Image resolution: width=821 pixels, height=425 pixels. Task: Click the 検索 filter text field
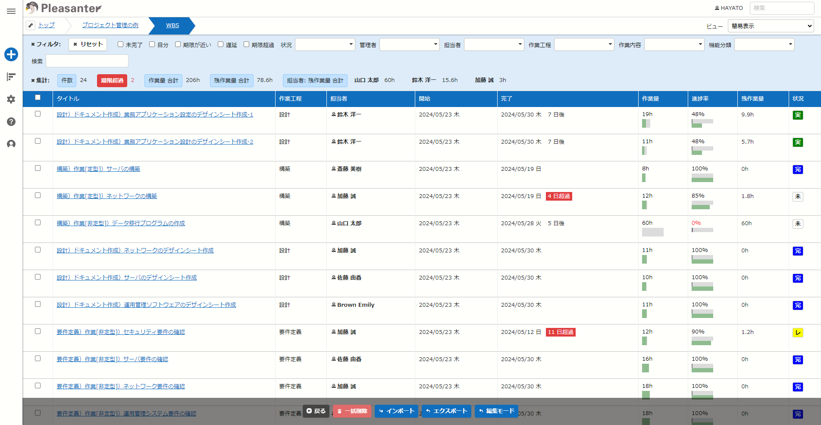tap(87, 61)
